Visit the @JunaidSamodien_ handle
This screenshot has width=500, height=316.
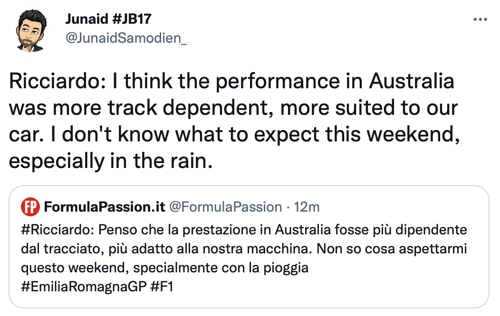click(x=125, y=39)
